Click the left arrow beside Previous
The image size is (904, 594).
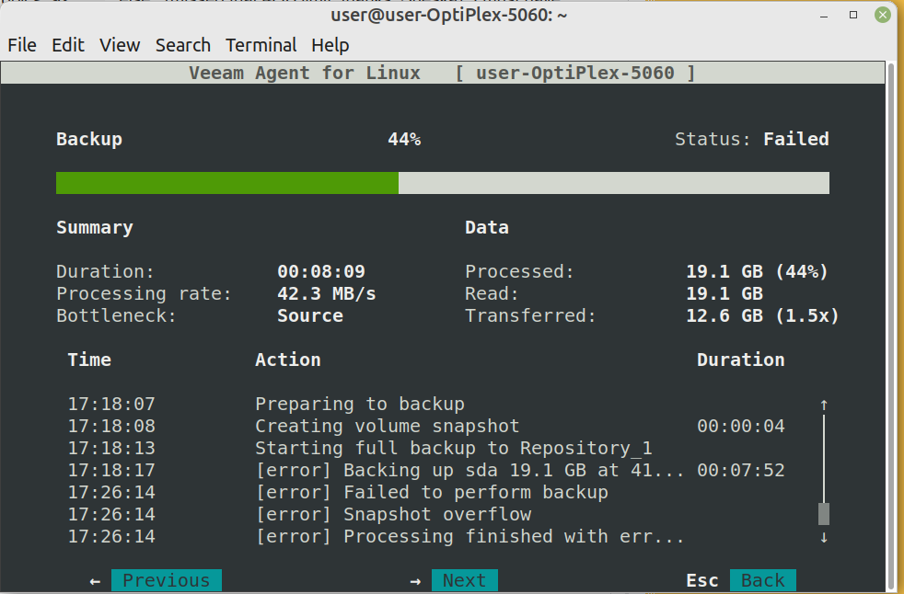[x=95, y=580]
